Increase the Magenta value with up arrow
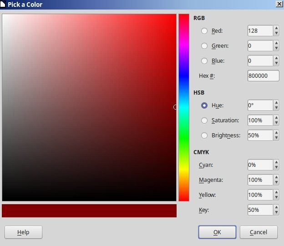The image size is (284, 246). (276, 177)
